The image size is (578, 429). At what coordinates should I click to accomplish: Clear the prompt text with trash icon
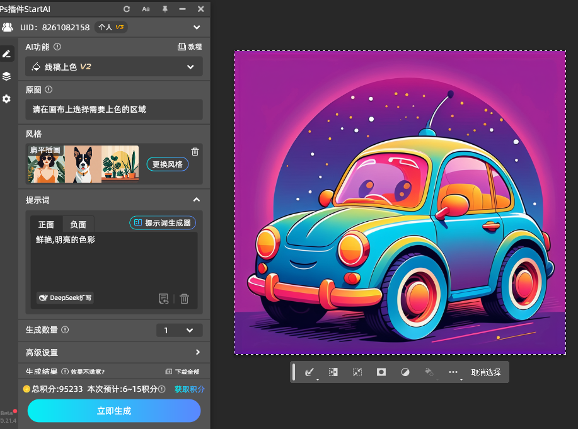[x=184, y=299]
